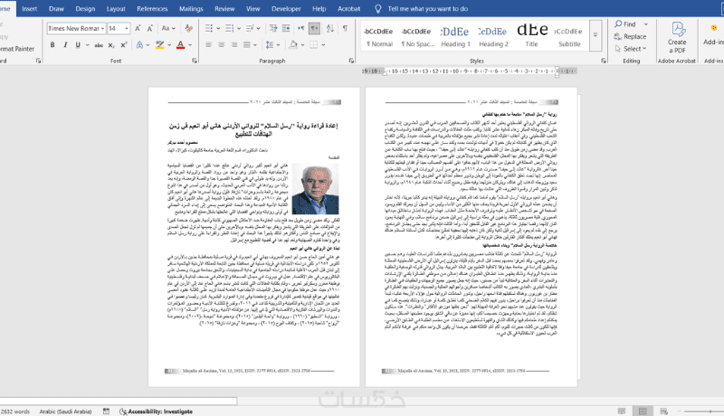Decrease font size with Shrink Font
Viewport: 724px width, 416px height.
click(x=149, y=29)
